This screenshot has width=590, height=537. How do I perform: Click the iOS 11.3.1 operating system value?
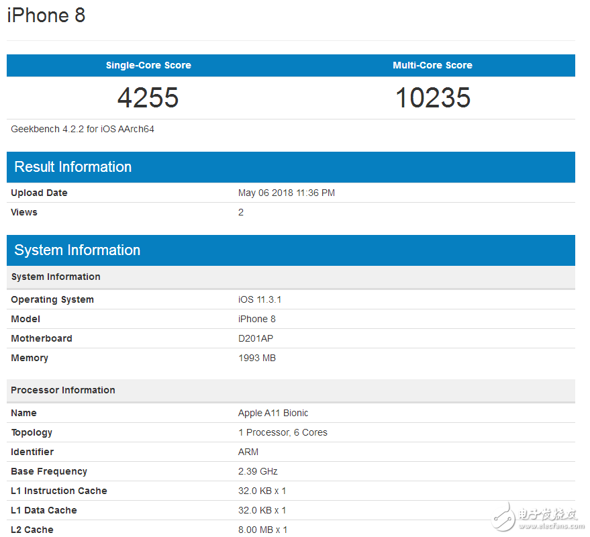(x=260, y=299)
